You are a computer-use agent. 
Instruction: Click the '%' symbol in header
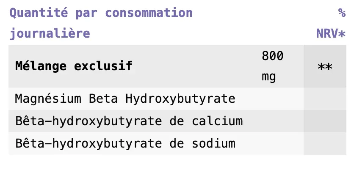[342, 13]
